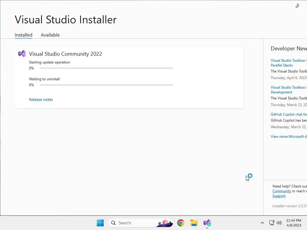307x230 pixels.
Task: Click the Starting update operation progress bar
Action: pyautogui.click(x=106, y=68)
